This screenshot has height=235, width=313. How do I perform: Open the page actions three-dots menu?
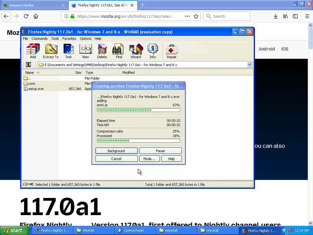(x=187, y=16)
